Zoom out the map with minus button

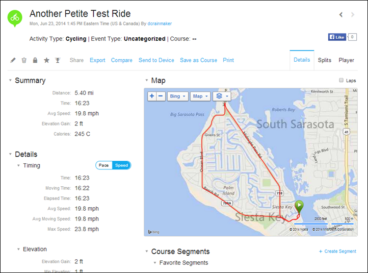tap(161, 96)
